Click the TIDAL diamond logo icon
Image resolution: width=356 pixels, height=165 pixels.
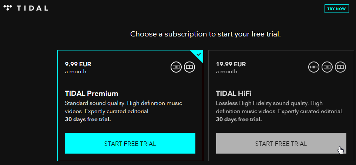tap(8, 8)
